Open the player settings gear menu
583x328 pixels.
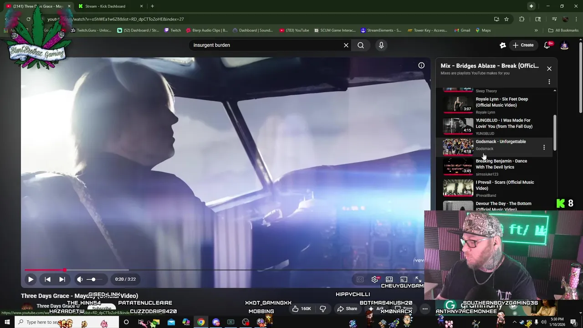pos(375,279)
